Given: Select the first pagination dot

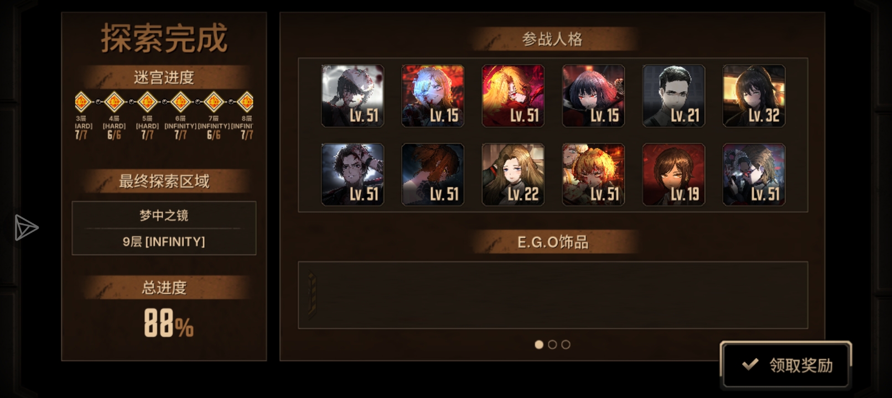Looking at the screenshot, I should (x=539, y=344).
